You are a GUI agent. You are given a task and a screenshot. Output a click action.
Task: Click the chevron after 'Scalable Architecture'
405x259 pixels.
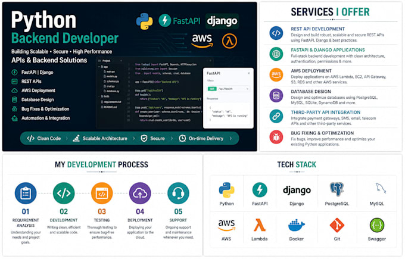(x=133, y=139)
